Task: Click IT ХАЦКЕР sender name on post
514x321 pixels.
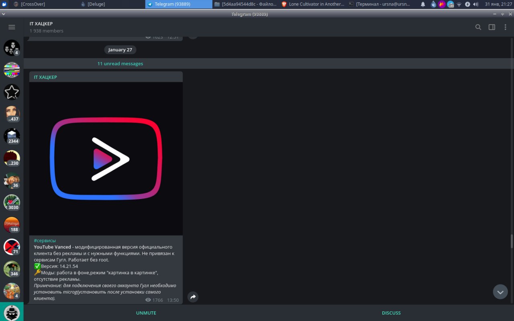Action: pos(45,77)
